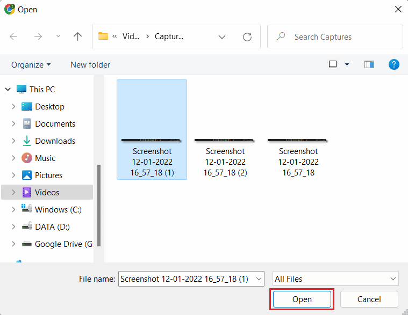Open the All Files type dropdown

(x=335, y=279)
